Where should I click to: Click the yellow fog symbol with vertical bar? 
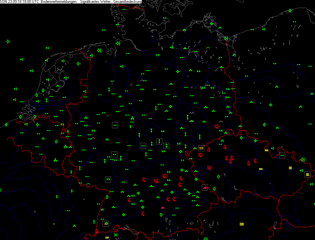tap(242, 224)
